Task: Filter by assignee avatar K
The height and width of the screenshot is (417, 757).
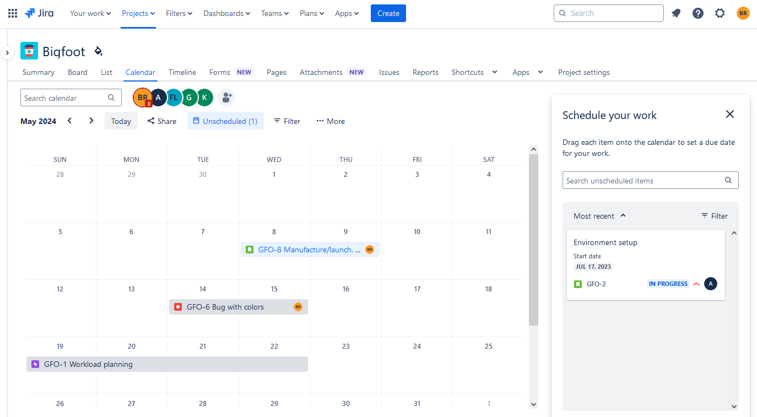Action: click(204, 98)
